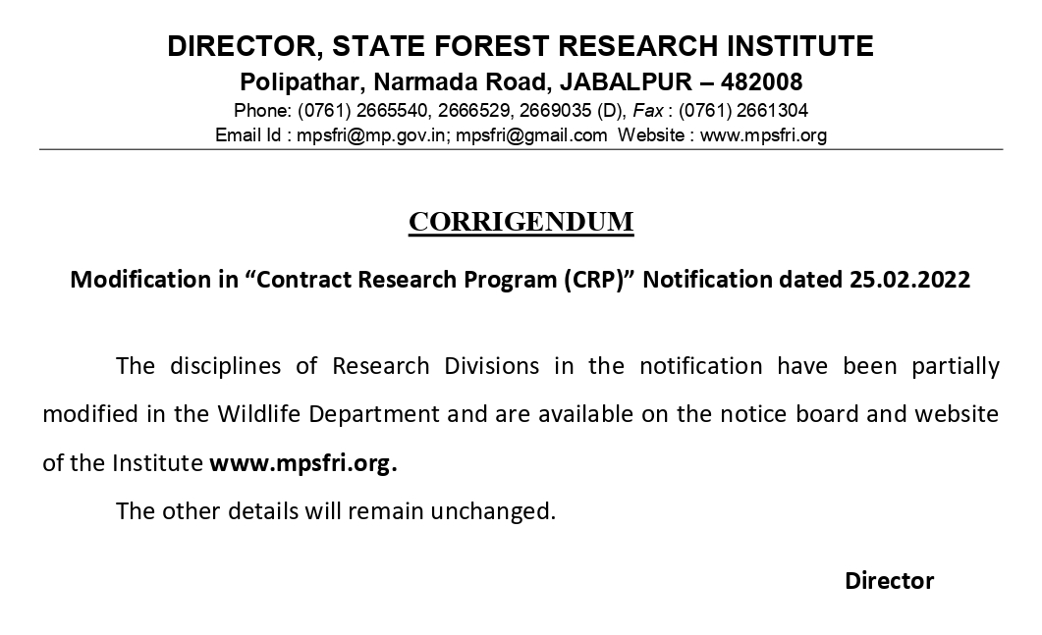
Task: Click the sentence The other details will remain unchanged
Action: coord(336,510)
